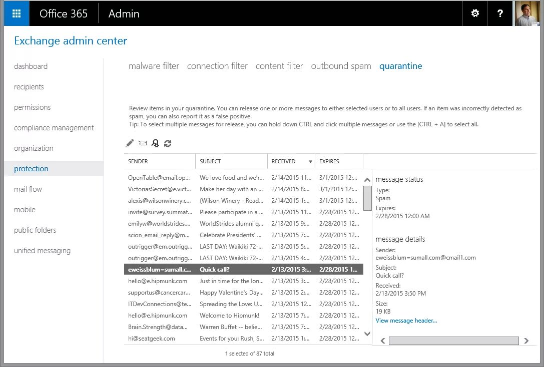Open the help question mark
Viewport: 544px width, 367px height.
(x=500, y=13)
